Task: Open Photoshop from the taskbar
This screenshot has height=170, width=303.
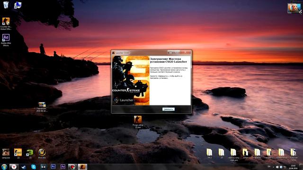Action: [x=53, y=167]
